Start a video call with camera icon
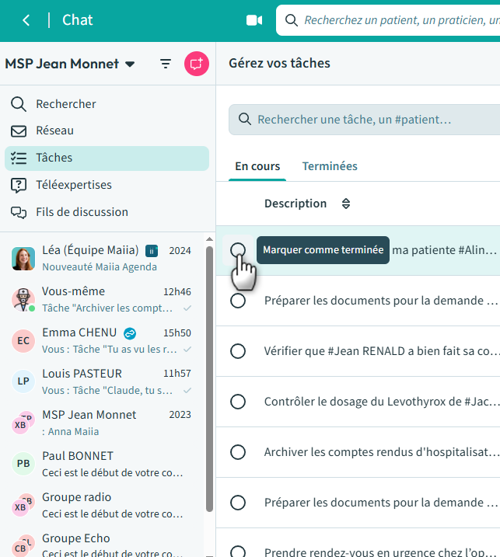The width and height of the screenshot is (500, 557). 254,20
